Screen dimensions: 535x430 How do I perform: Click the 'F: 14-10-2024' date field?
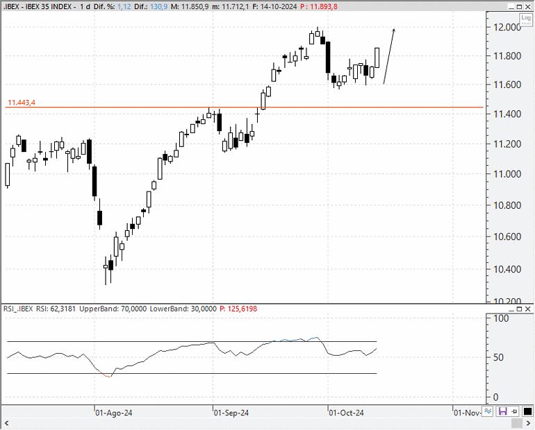[274, 6]
